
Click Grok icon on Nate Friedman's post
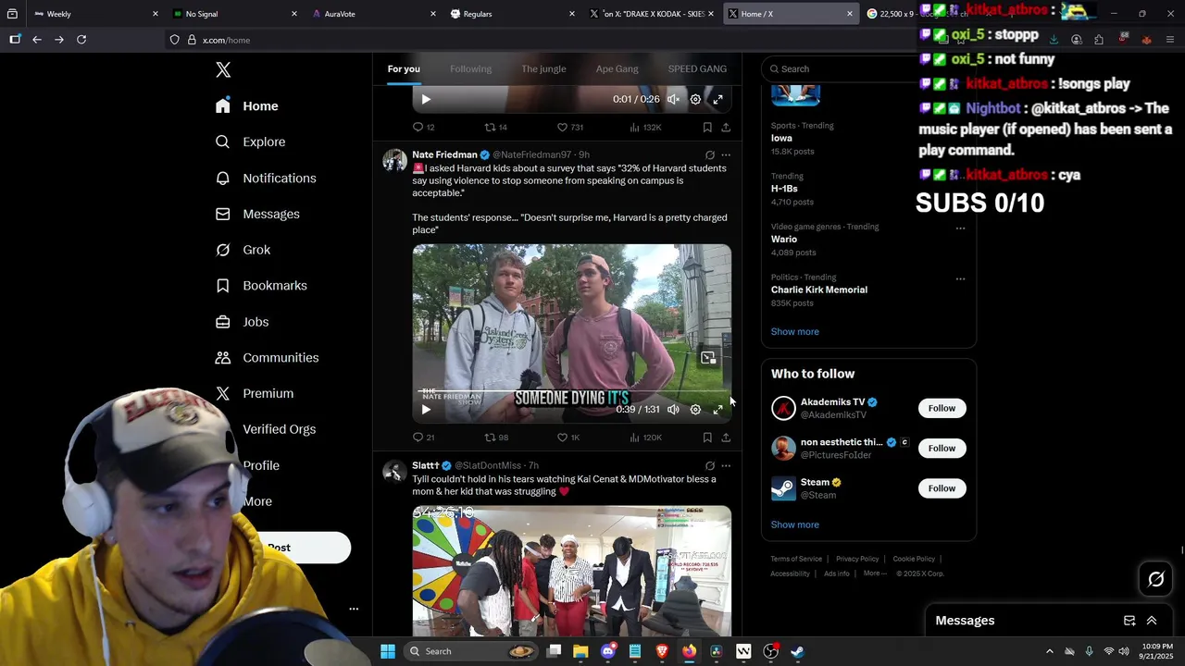click(x=709, y=155)
